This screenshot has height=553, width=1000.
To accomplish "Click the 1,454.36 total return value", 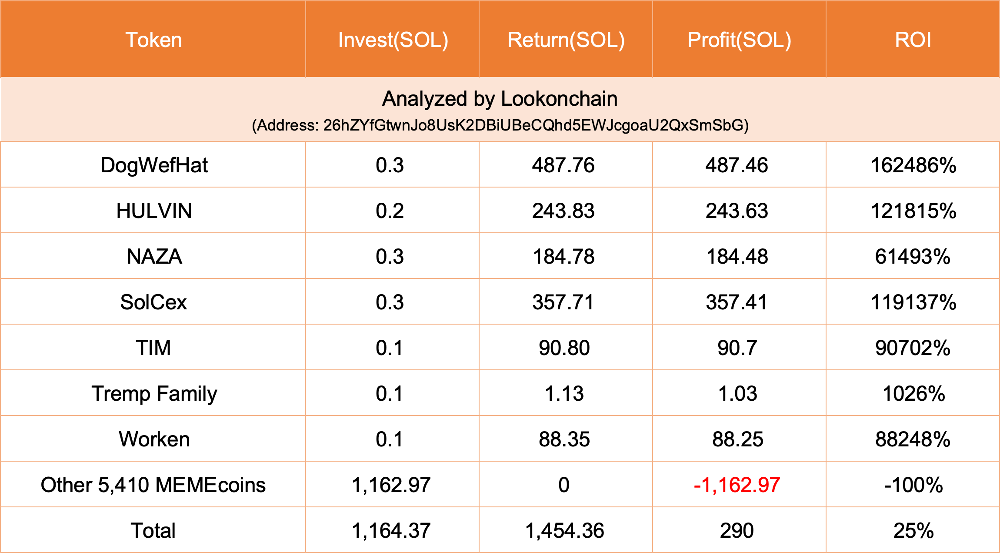I will [564, 531].
